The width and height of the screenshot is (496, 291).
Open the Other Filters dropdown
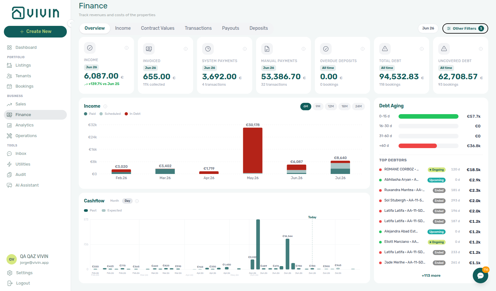click(465, 28)
